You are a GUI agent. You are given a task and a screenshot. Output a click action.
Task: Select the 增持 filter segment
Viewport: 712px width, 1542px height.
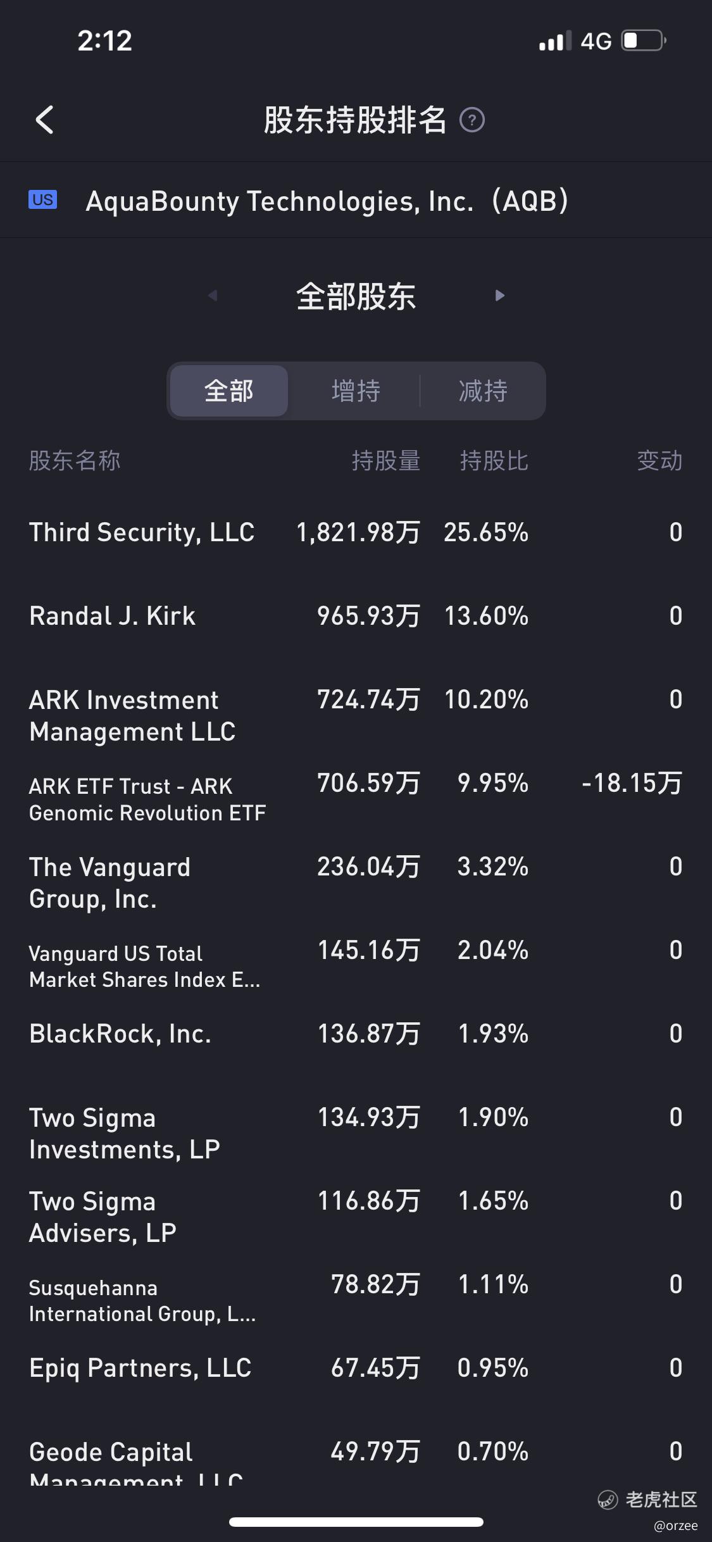coord(356,391)
